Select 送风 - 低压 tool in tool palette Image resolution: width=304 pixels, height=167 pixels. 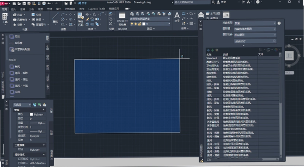click(x=19, y=79)
